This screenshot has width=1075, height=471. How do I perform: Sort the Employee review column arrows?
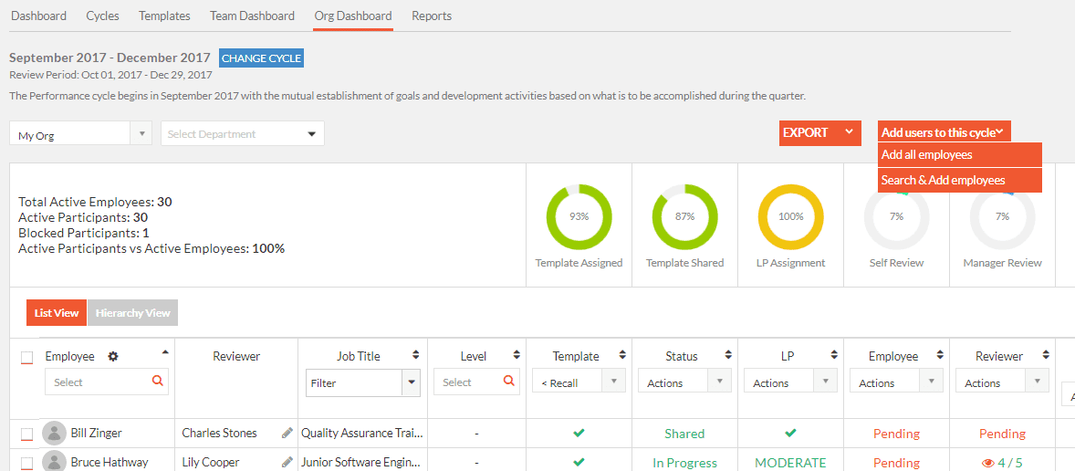940,355
